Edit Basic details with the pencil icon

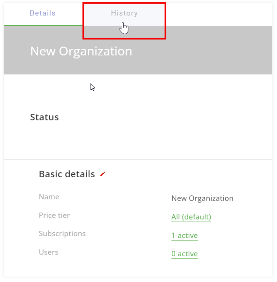103,174
